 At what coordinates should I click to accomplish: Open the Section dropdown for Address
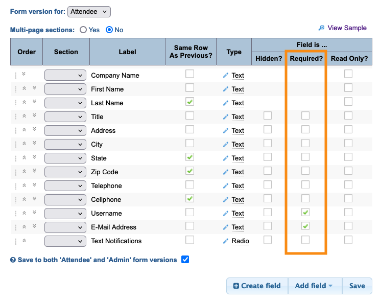click(65, 130)
